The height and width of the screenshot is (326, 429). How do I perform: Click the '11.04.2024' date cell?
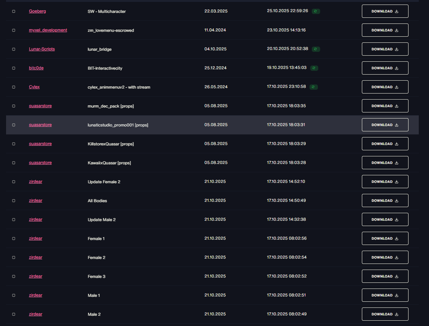point(215,30)
